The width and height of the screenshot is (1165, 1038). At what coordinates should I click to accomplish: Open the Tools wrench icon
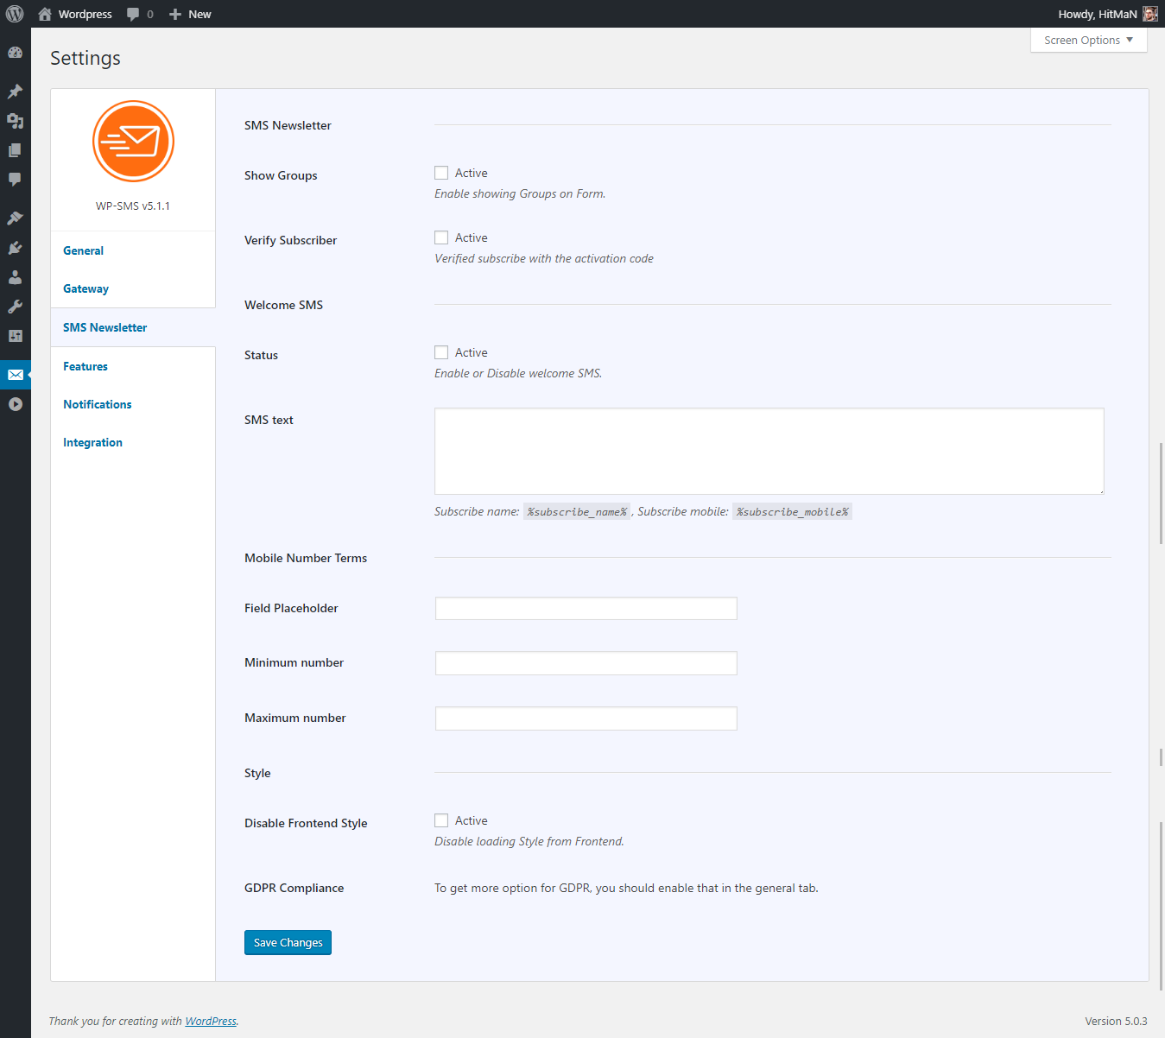[15, 307]
